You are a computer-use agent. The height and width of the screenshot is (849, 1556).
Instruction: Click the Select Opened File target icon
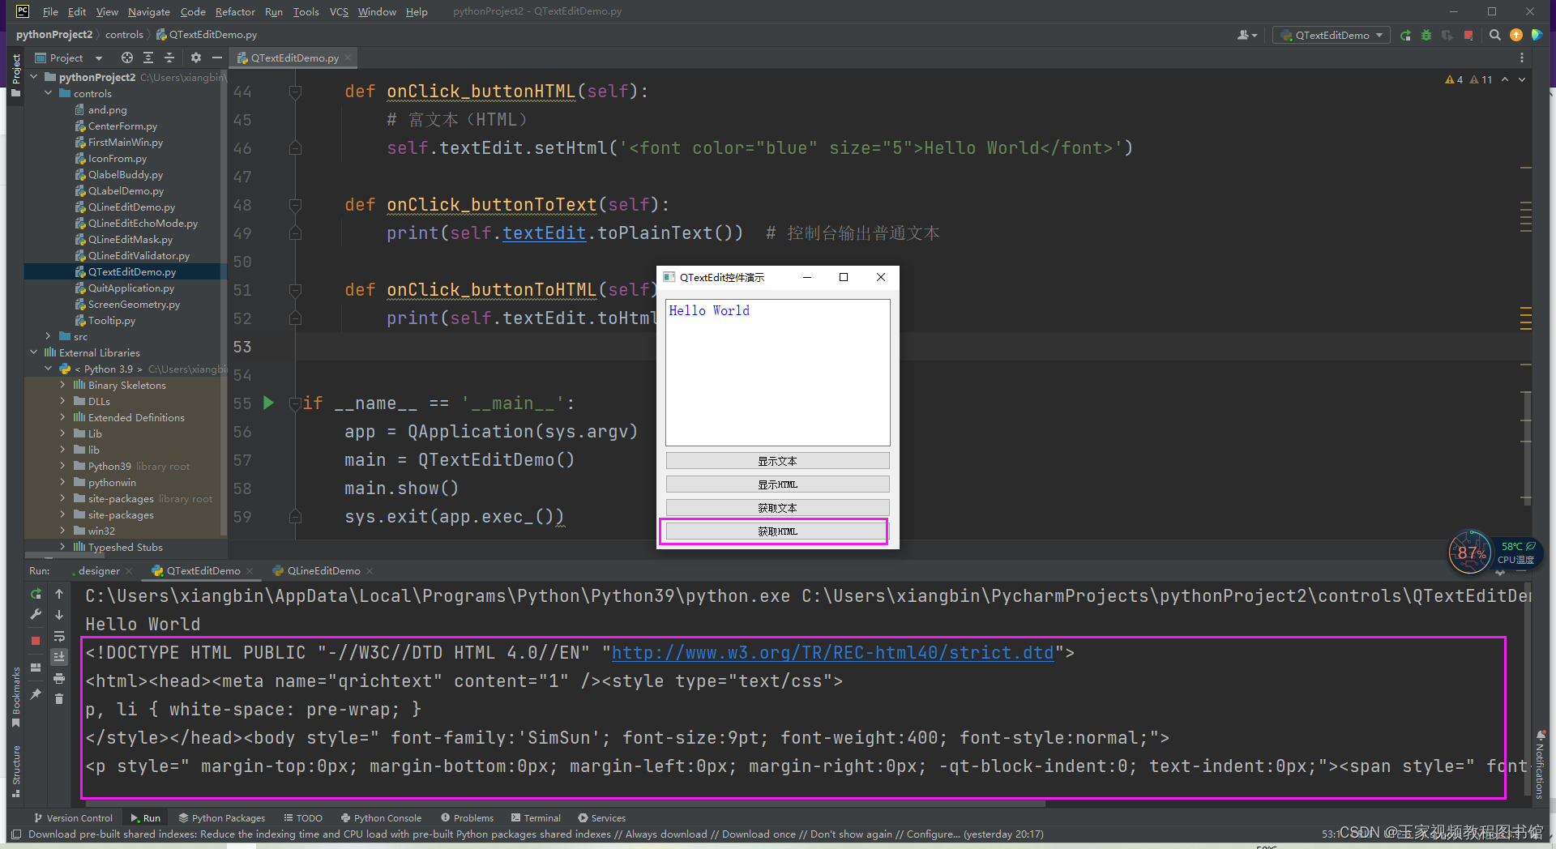click(127, 58)
